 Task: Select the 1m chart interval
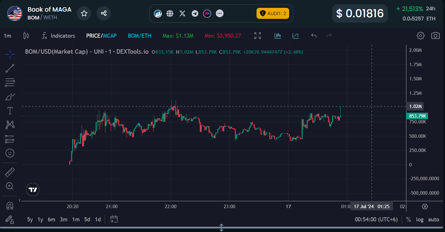click(x=7, y=36)
